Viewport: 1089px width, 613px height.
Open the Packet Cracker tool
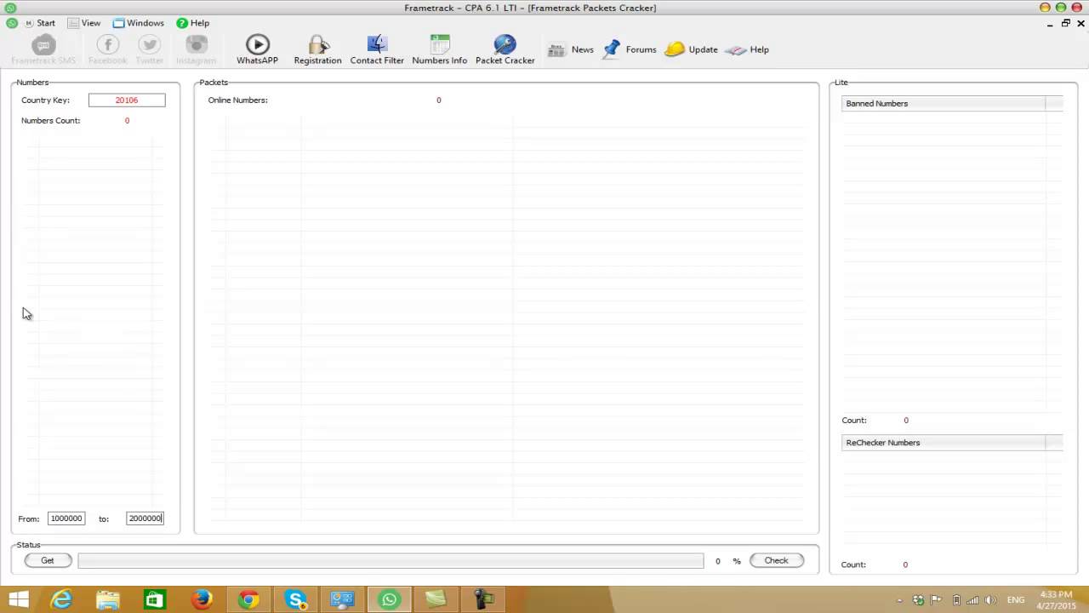pyautogui.click(x=505, y=49)
